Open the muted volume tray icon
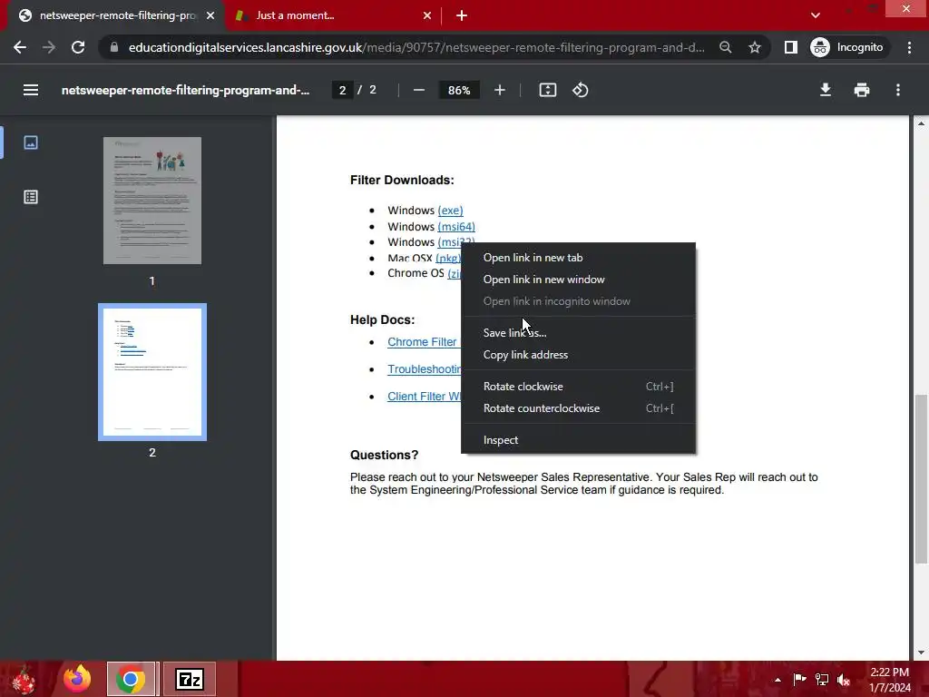929x697 pixels. [x=844, y=680]
